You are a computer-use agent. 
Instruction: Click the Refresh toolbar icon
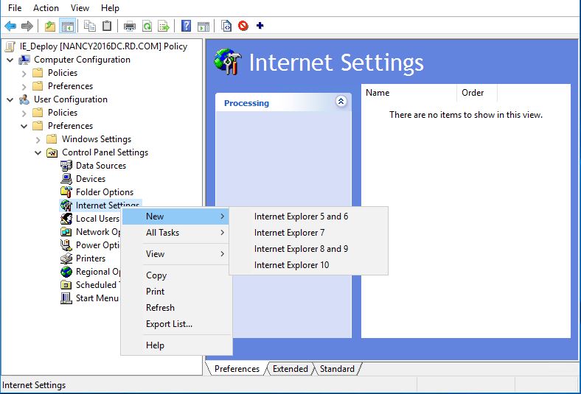147,27
